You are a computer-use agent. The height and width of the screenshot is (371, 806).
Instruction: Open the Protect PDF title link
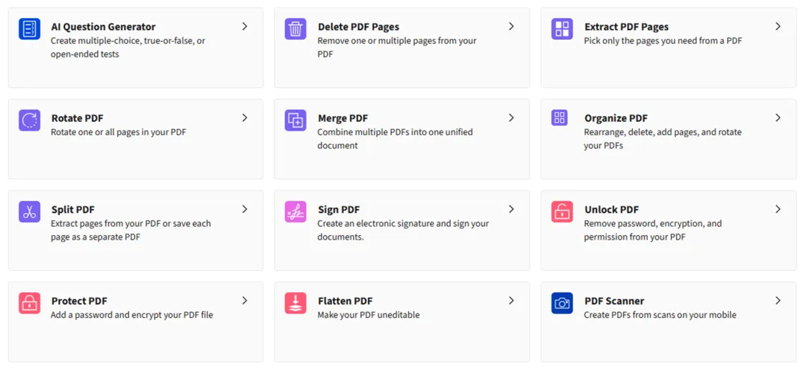point(79,301)
